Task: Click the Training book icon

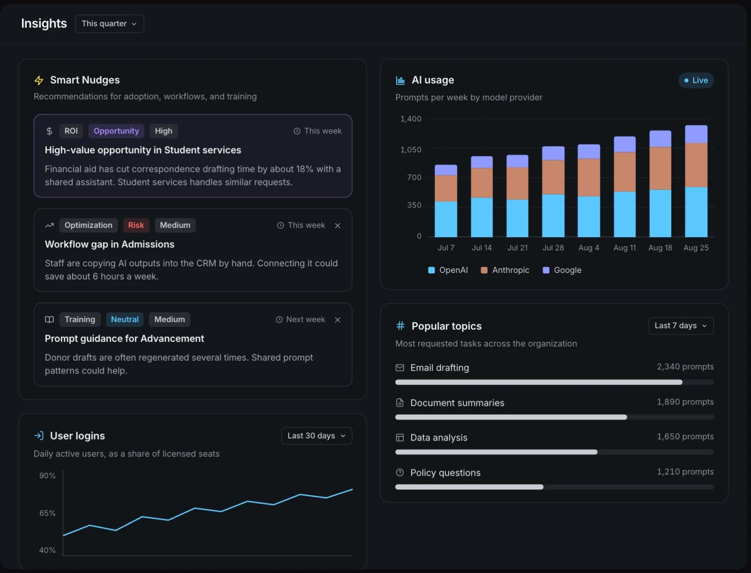Action: (x=49, y=319)
